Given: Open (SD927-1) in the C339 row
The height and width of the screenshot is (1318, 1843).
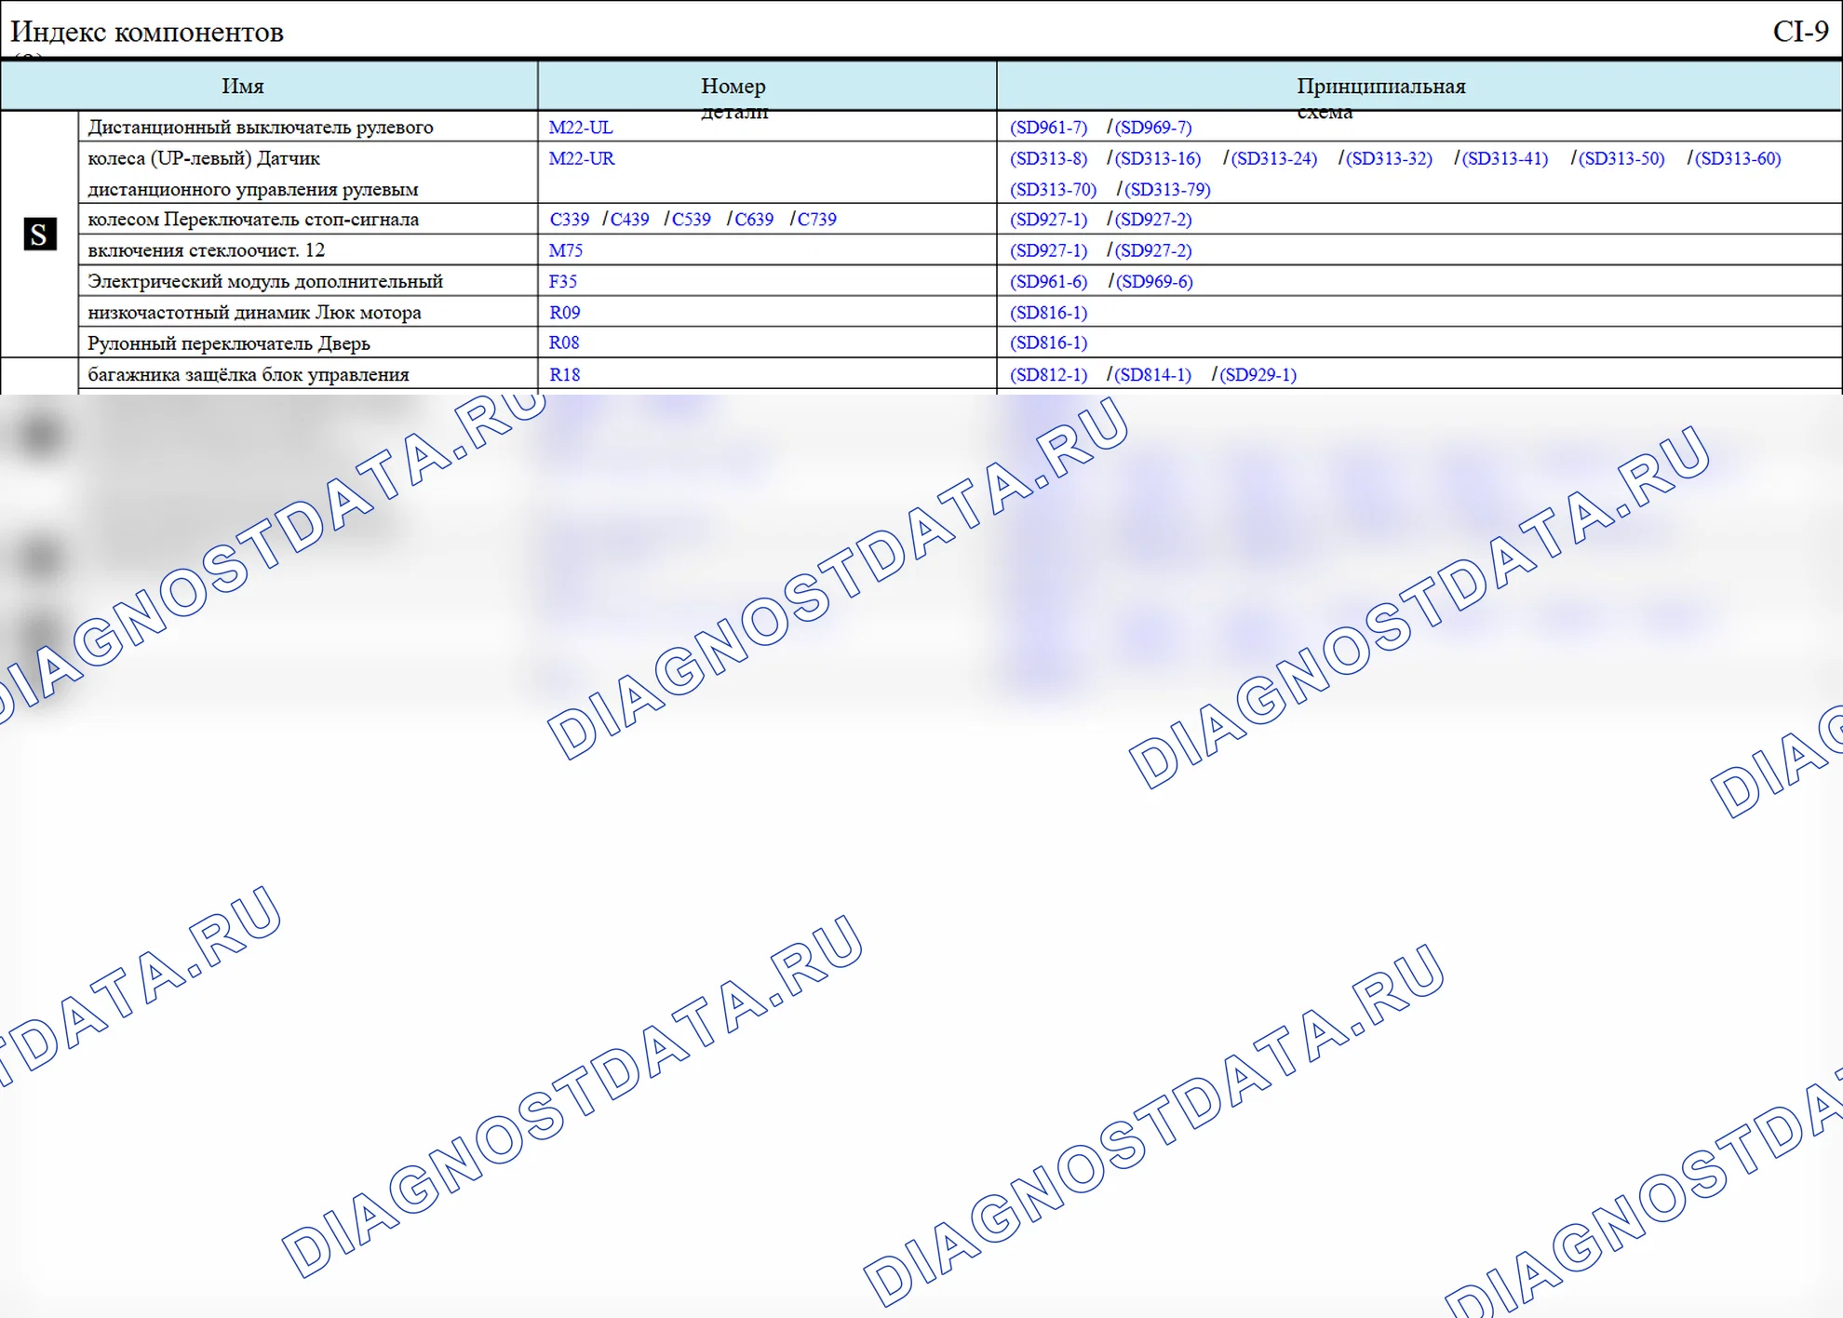Looking at the screenshot, I should (x=1049, y=220).
